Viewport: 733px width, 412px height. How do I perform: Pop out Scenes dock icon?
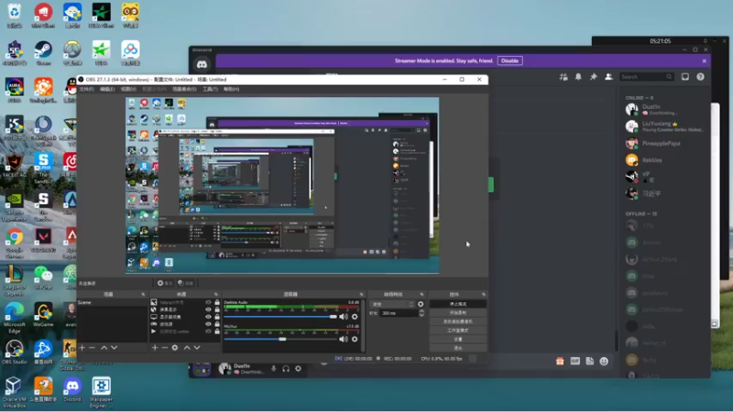[x=143, y=294]
